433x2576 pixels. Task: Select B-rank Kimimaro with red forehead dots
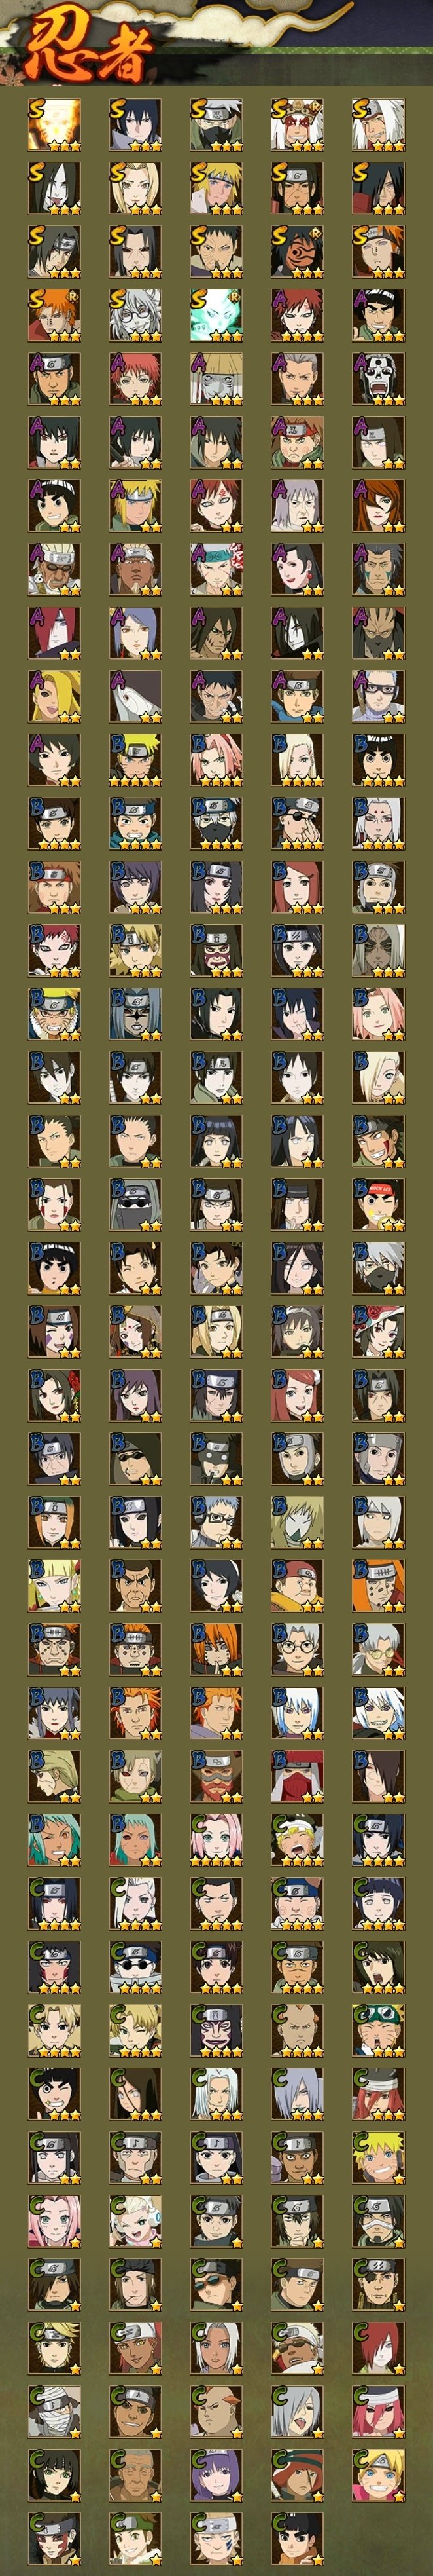tap(378, 824)
